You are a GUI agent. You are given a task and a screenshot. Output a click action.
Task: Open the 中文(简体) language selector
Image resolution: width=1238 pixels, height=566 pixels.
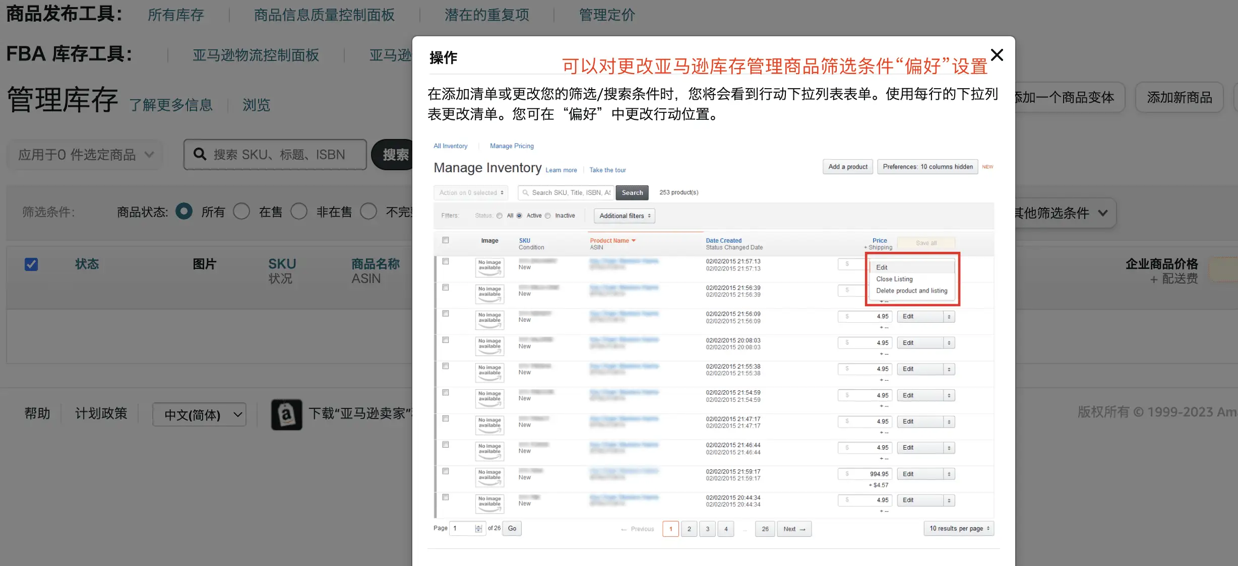point(199,414)
